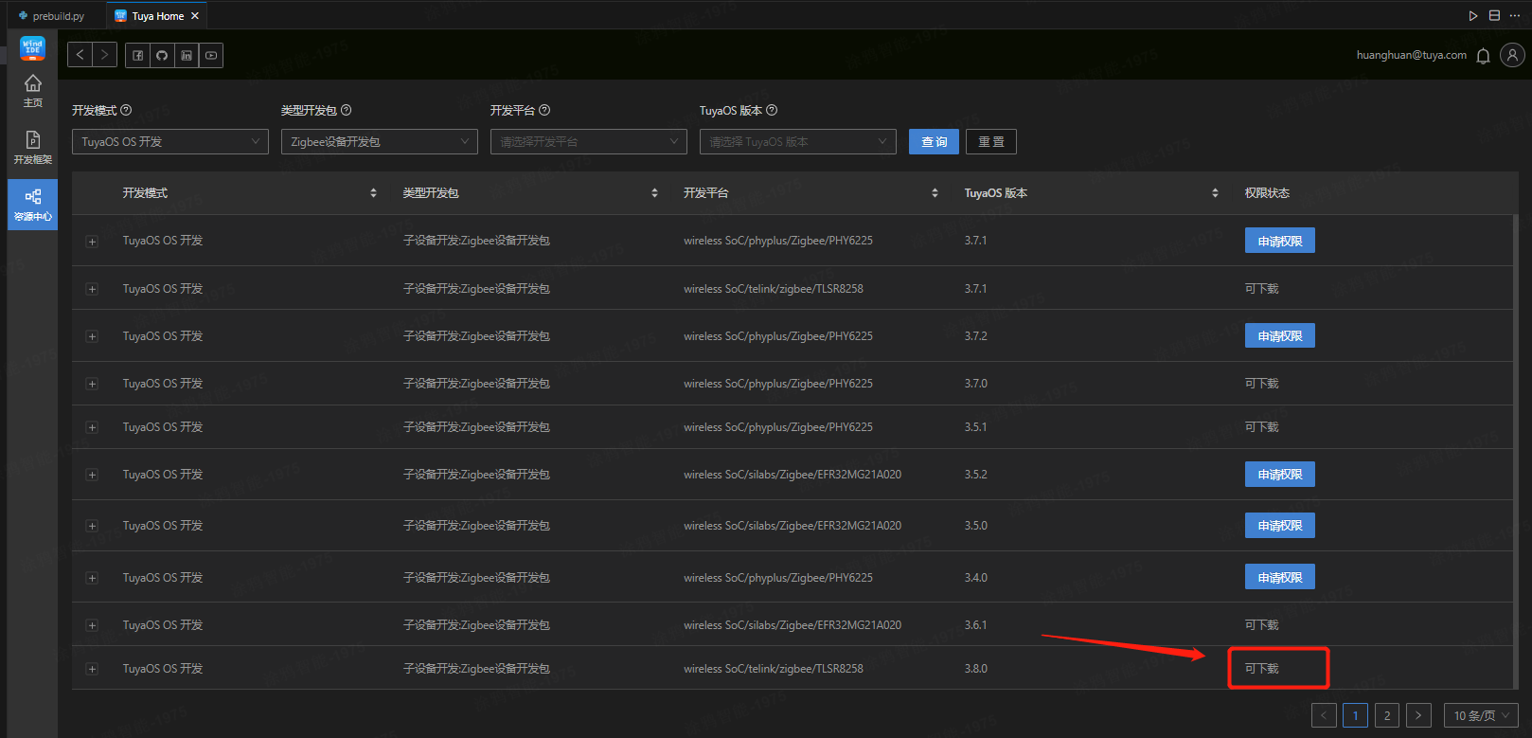The width and height of the screenshot is (1532, 738).
Task: Open the GitHub link icon
Action: pyautogui.click(x=163, y=55)
